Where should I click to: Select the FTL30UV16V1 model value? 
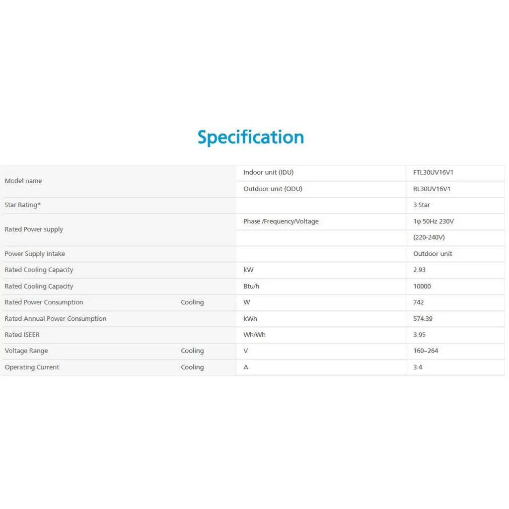433,172
